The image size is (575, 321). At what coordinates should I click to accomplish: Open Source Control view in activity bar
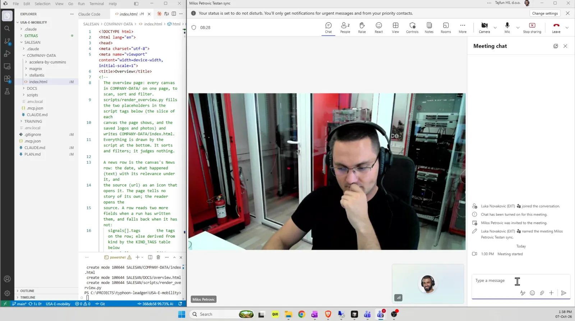7,41
